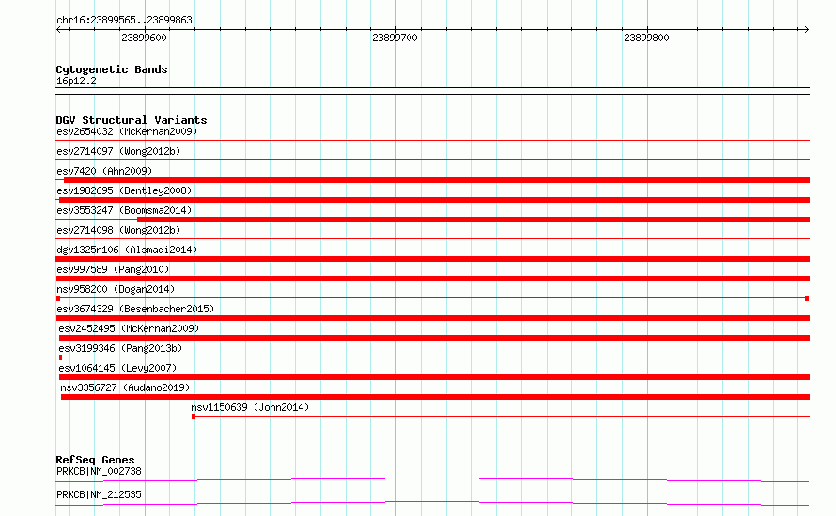
Task: Click the ruler's left arrow end
Action: [x=58, y=30]
